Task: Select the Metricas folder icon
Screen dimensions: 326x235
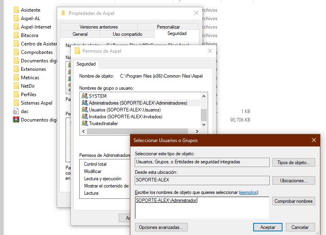Action: (x=16, y=78)
